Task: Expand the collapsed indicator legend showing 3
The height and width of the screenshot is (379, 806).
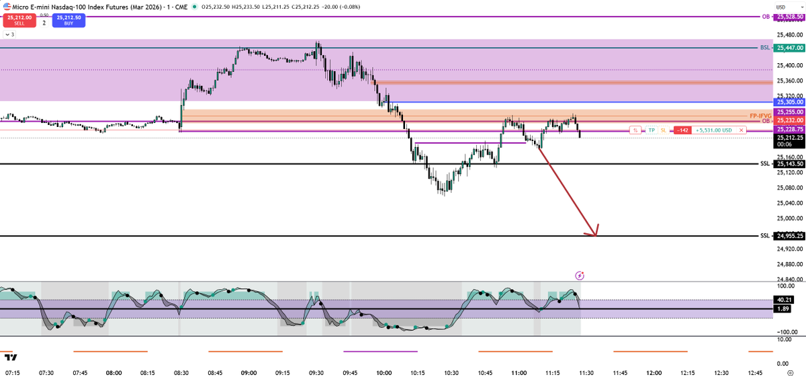Action: 9,34
